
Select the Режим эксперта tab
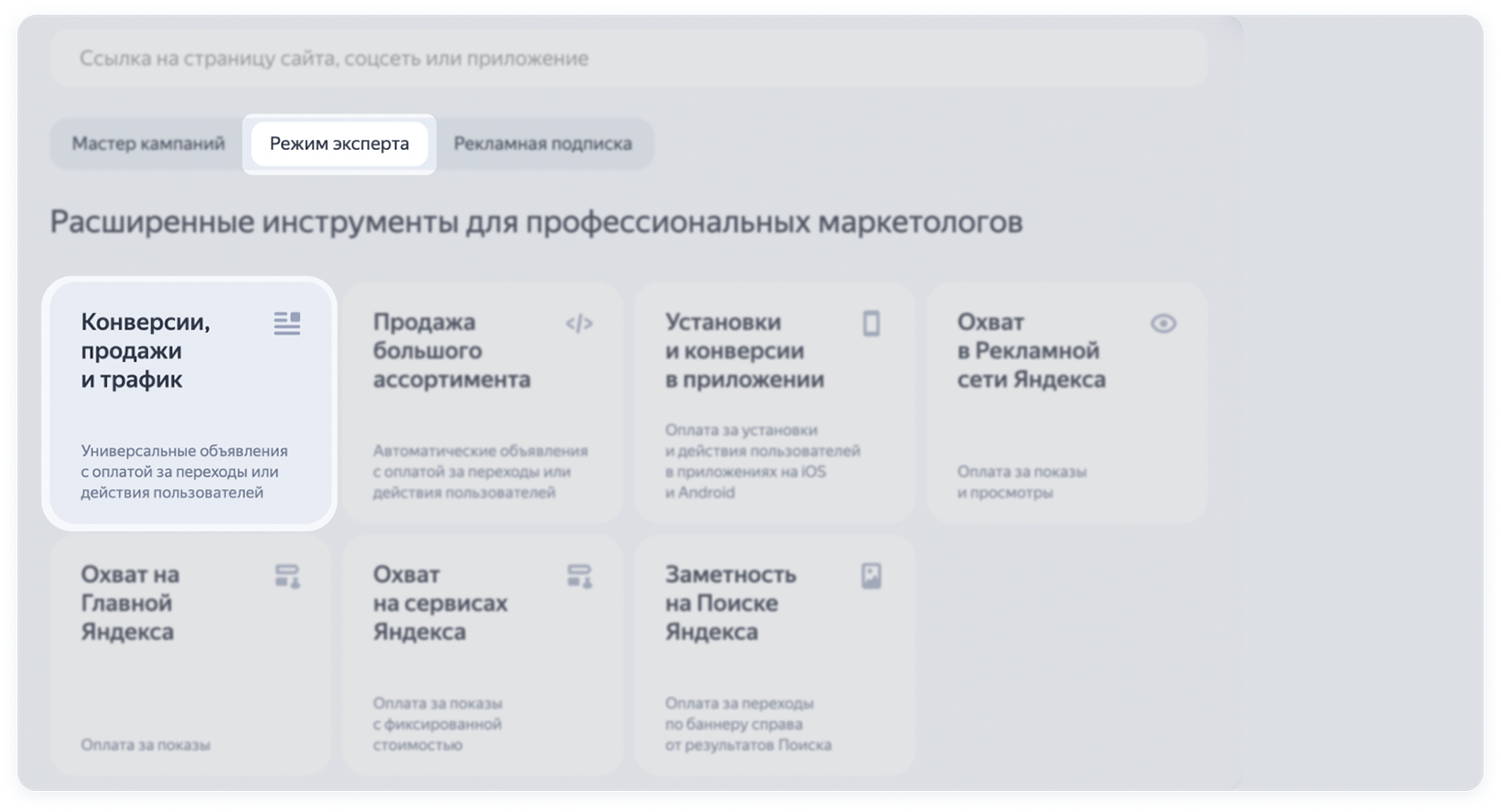click(x=340, y=144)
